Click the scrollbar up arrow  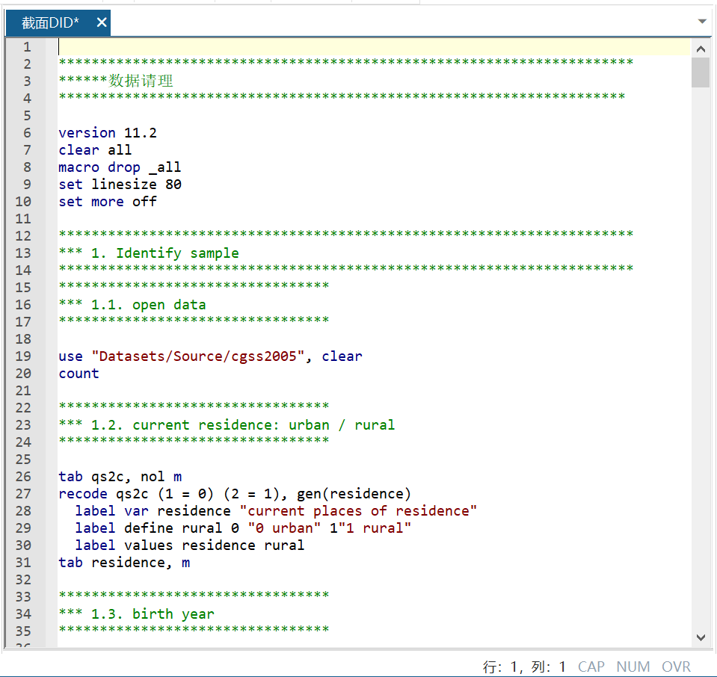701,49
